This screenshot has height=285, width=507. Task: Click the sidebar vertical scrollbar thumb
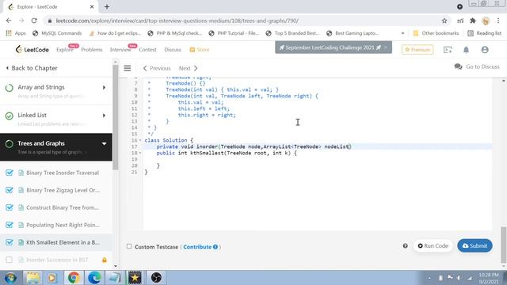point(116,117)
